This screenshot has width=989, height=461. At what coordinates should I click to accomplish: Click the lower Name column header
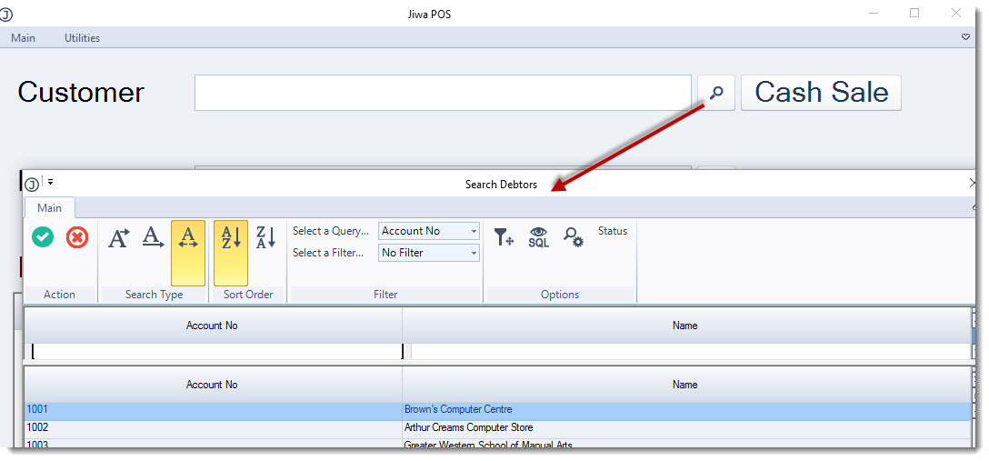[685, 385]
